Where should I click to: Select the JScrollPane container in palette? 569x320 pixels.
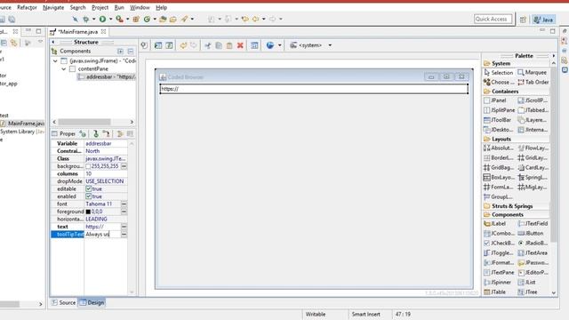[x=533, y=100]
